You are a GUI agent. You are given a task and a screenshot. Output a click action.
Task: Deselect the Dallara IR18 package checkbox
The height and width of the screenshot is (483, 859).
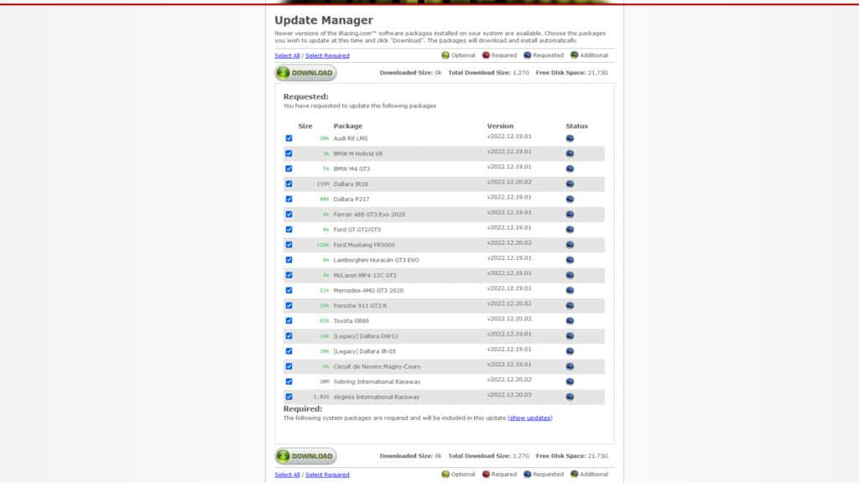click(289, 184)
